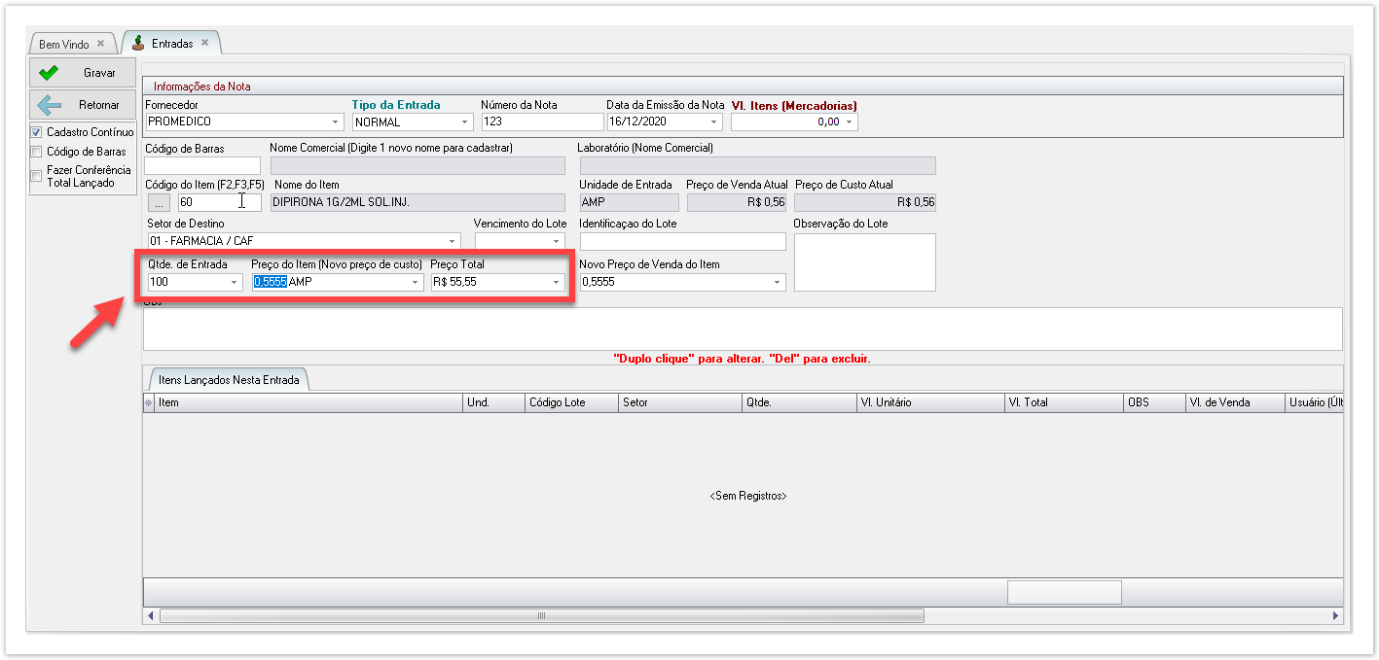Switch to the Bem Vindo tab

click(64, 45)
